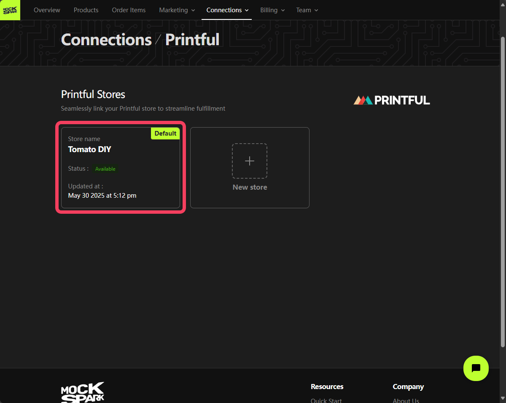Viewport: 506px width, 403px height.
Task: Open the Products page
Action: (x=86, y=10)
